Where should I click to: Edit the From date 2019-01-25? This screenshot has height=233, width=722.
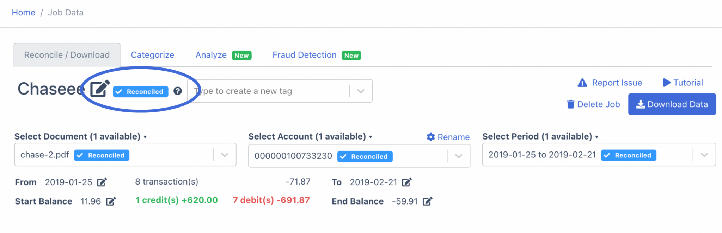pos(102,182)
